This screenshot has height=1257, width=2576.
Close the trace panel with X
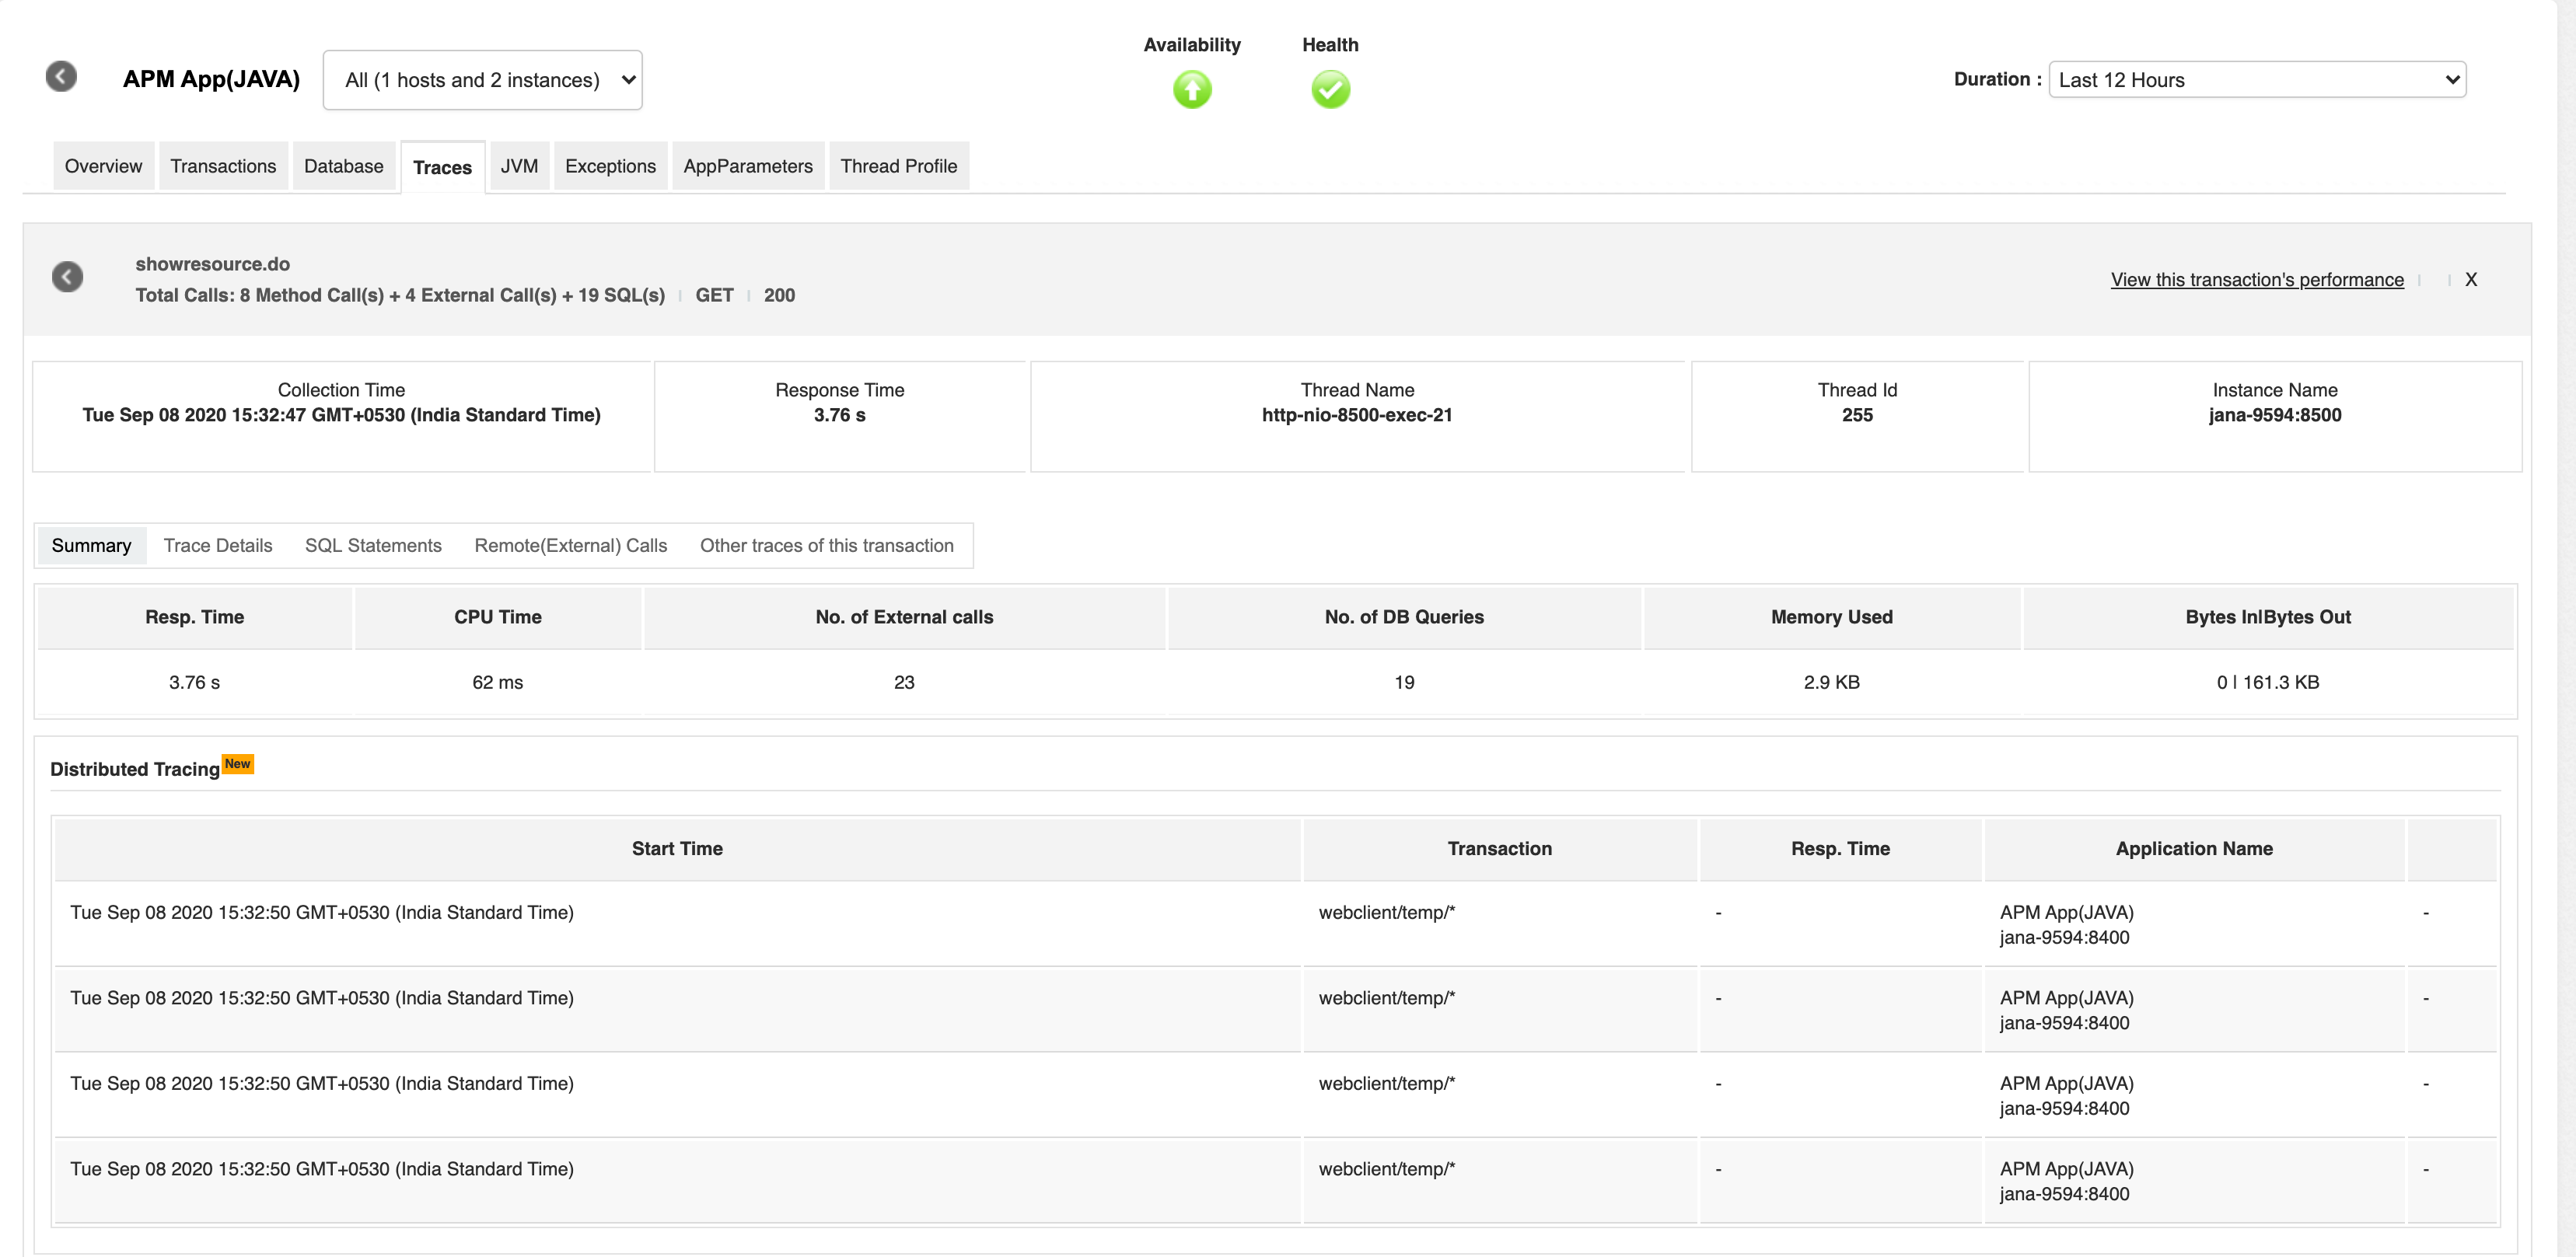click(x=2470, y=280)
